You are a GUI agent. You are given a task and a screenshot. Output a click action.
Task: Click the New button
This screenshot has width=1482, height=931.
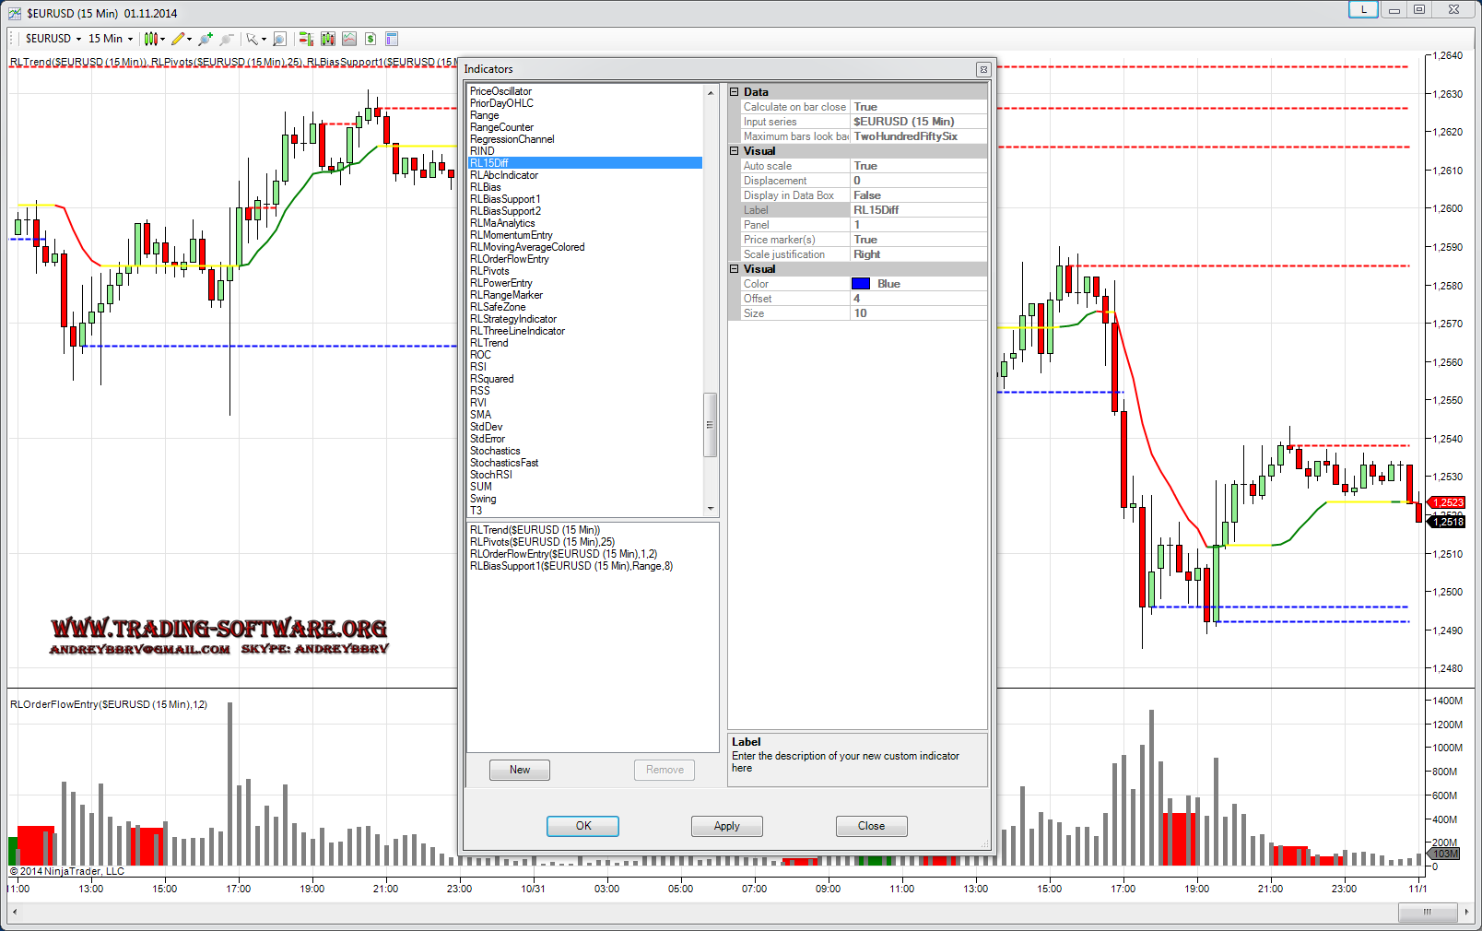pyautogui.click(x=520, y=770)
